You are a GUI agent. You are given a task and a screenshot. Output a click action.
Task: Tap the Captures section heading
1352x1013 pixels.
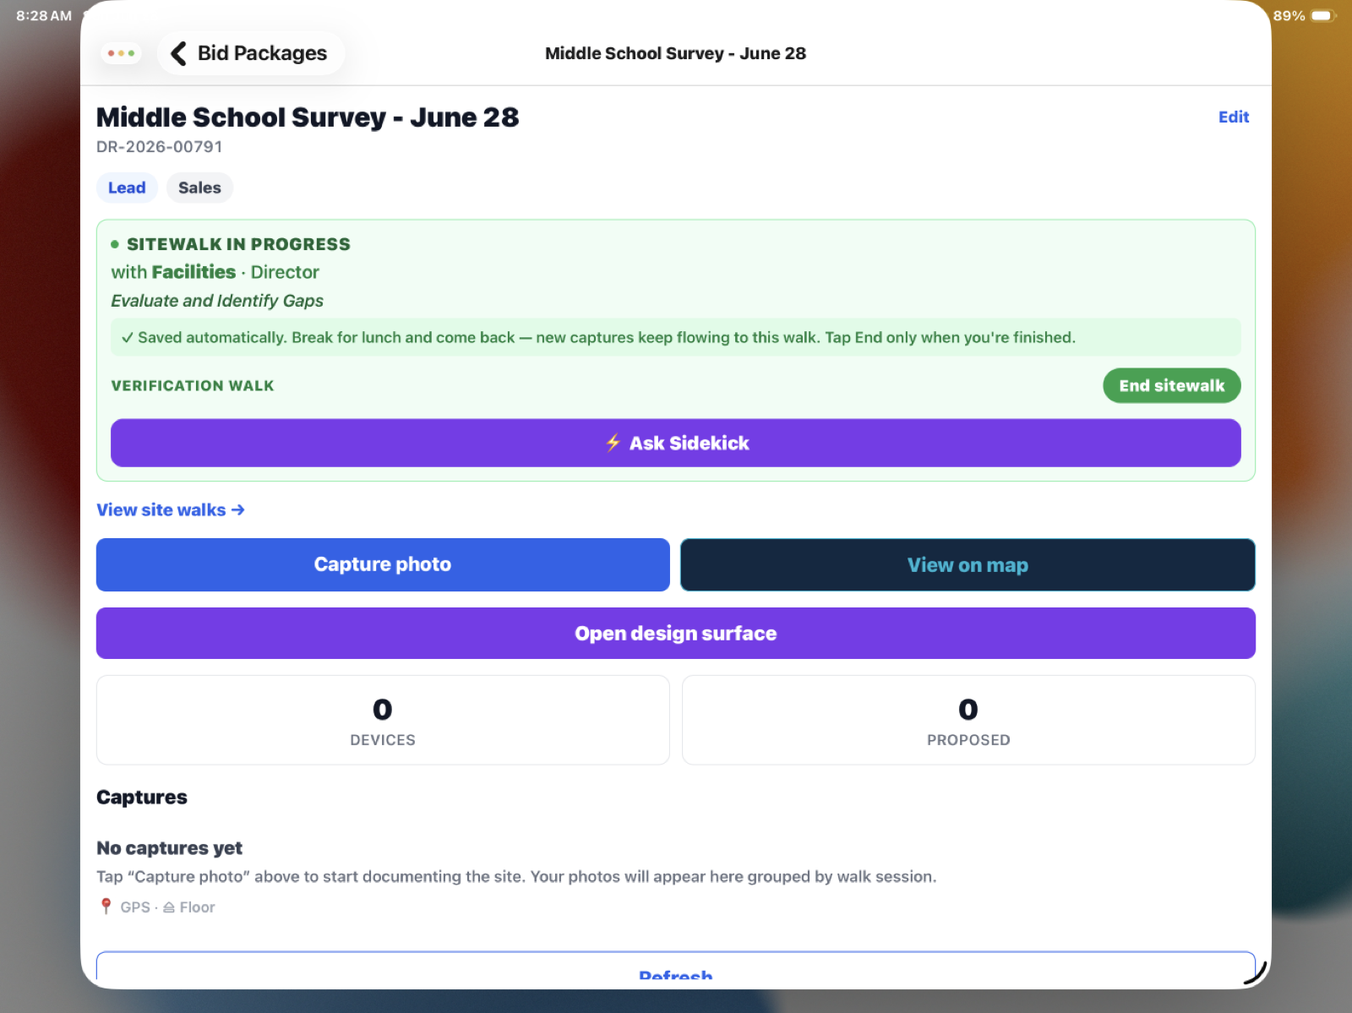point(142,797)
